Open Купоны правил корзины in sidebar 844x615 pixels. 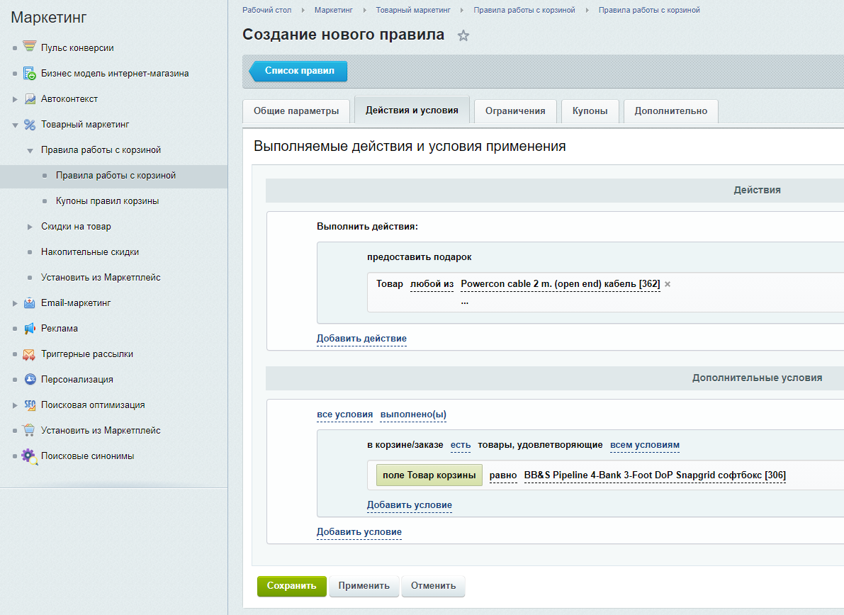click(x=107, y=201)
